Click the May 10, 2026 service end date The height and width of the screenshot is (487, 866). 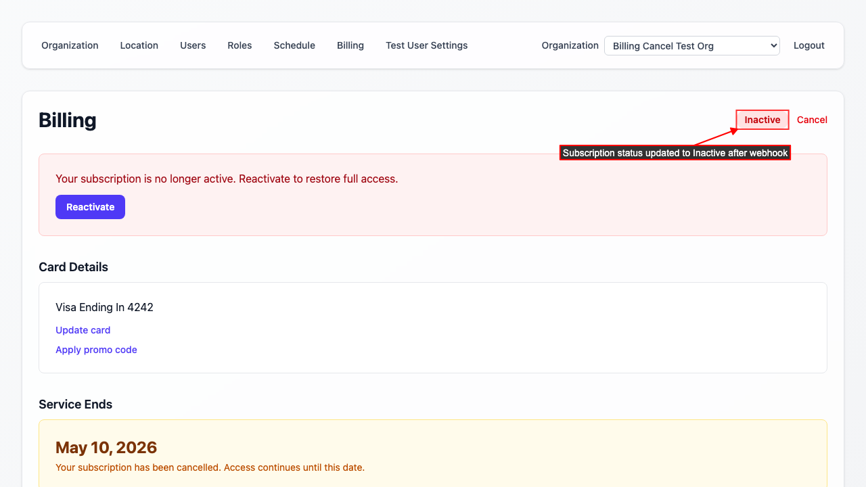tap(106, 447)
